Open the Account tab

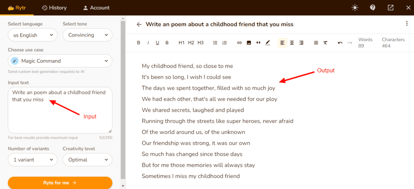click(x=96, y=8)
